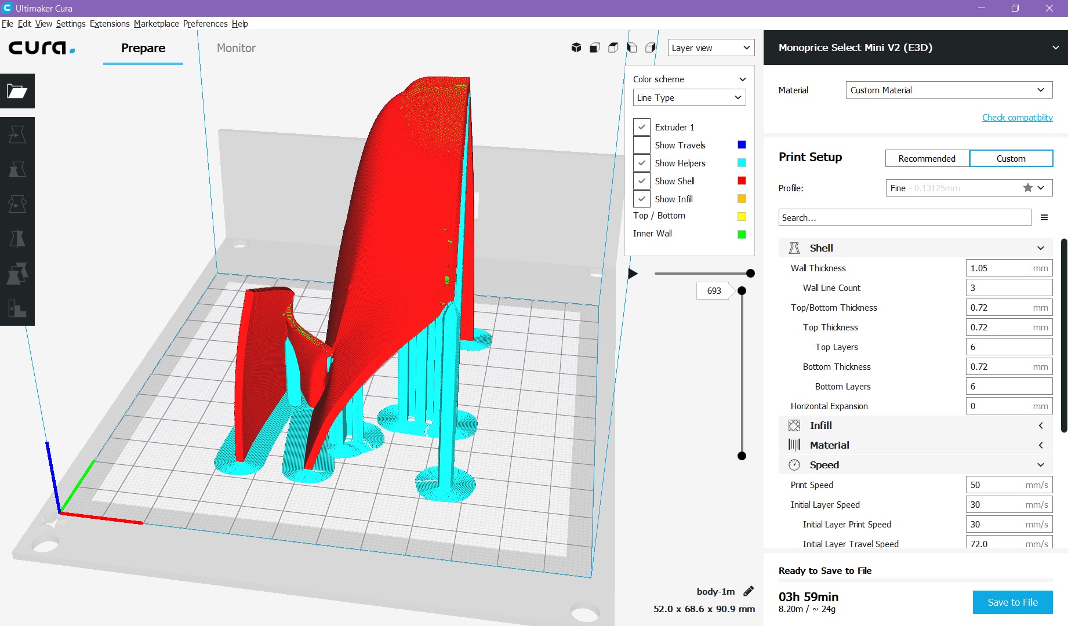1068x626 pixels.
Task: Uncheck Show Infill checkbox
Action: [x=641, y=199]
